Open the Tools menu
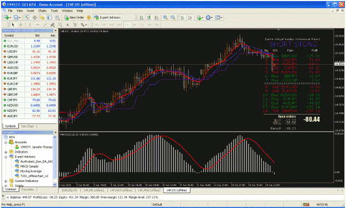 [54, 11]
